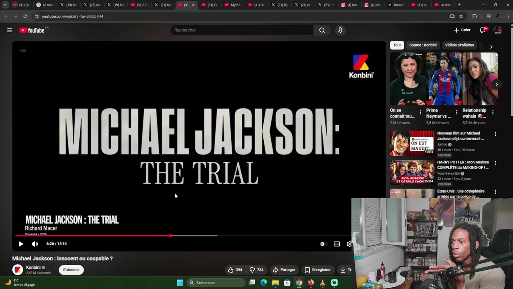Switch to the 'Le mah' Google tab
Screen dimensions: 513x289
[45, 5]
